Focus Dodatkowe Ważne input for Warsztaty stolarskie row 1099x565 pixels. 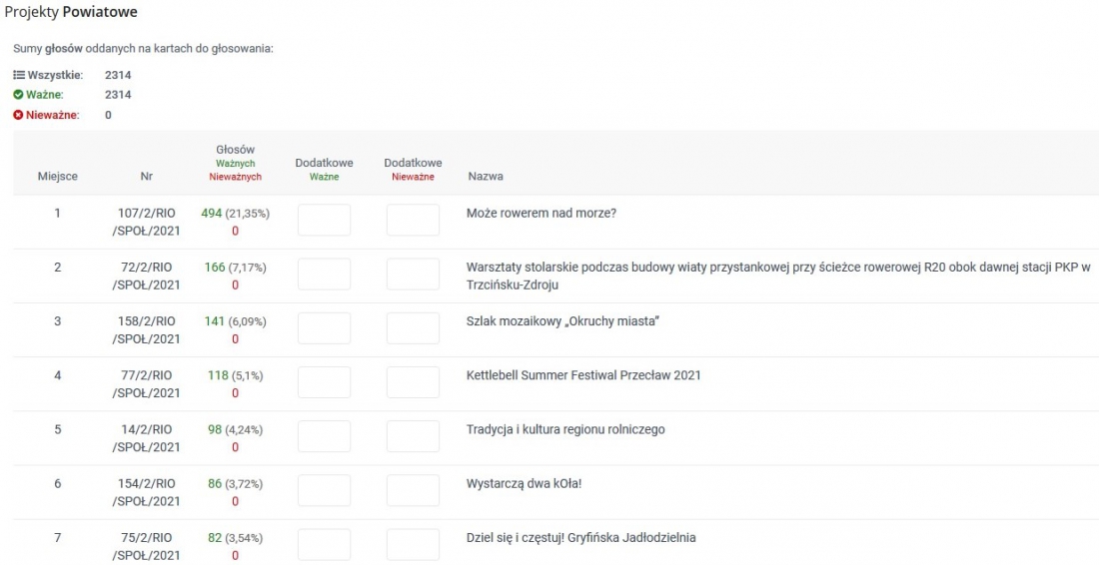coord(324,275)
